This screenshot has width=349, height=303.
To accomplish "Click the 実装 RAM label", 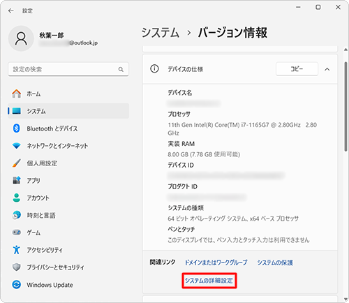I will 181,144.
